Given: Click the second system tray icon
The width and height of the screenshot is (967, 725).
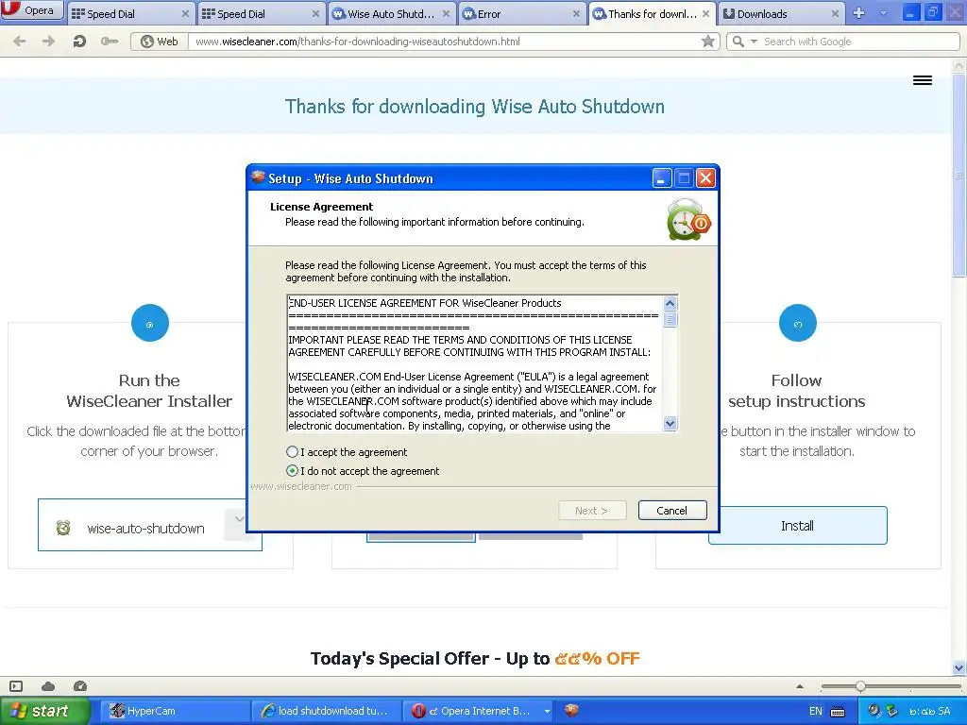Looking at the screenshot, I should pos(891,711).
